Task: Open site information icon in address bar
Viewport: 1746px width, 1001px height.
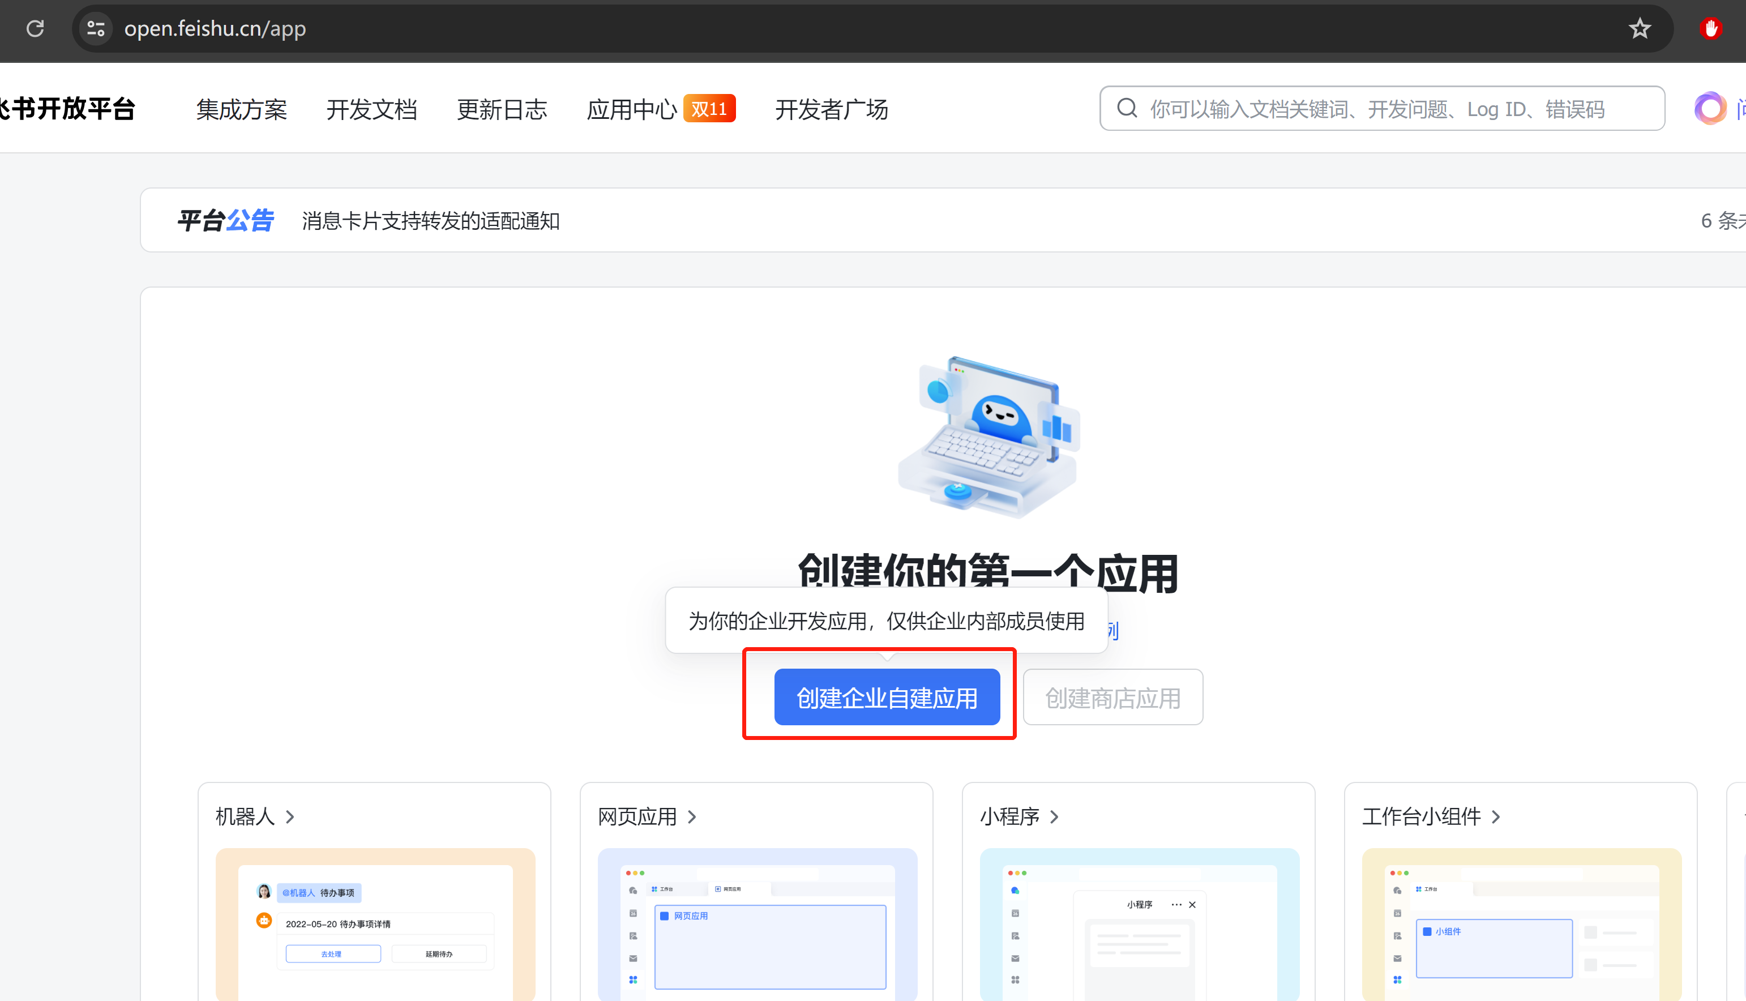Action: pyautogui.click(x=96, y=28)
